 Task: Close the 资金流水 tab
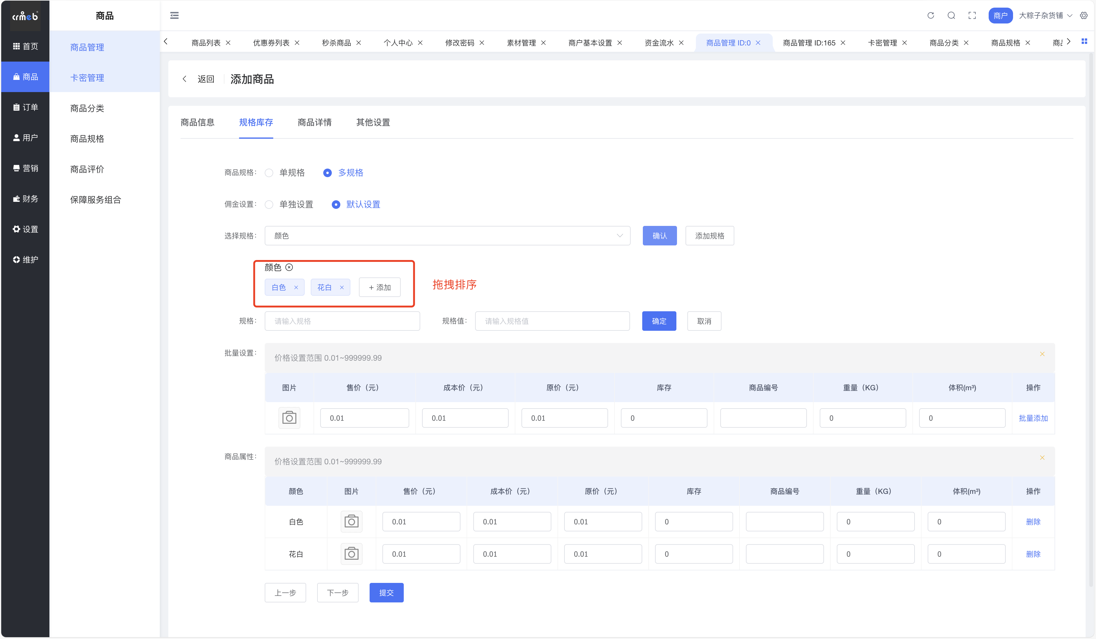[x=682, y=43]
